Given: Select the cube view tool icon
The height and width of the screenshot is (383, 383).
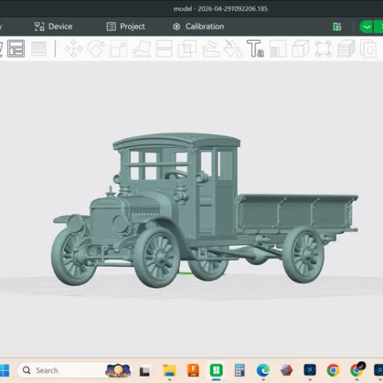Looking at the screenshot, I should pyautogui.click(x=301, y=49).
